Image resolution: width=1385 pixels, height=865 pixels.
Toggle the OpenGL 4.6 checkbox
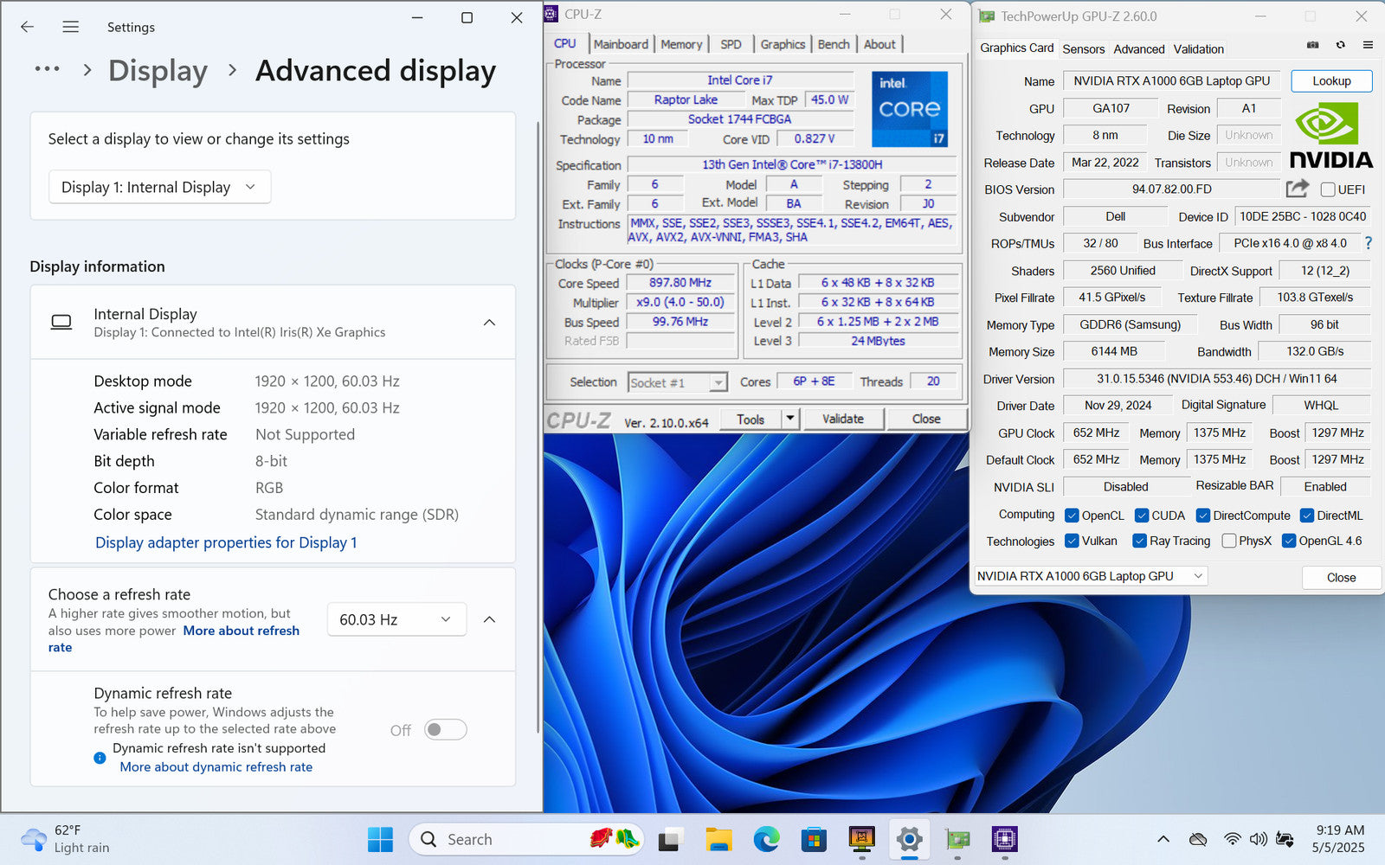pyautogui.click(x=1289, y=541)
